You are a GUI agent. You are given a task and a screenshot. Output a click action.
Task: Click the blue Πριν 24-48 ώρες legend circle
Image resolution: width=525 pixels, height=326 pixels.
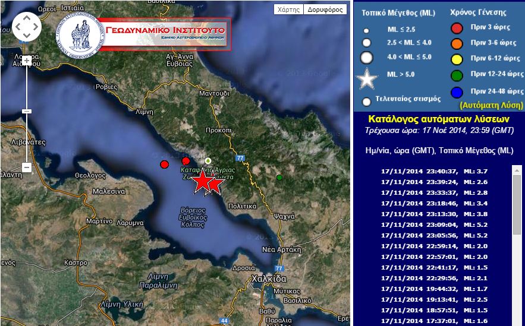tap(457, 92)
